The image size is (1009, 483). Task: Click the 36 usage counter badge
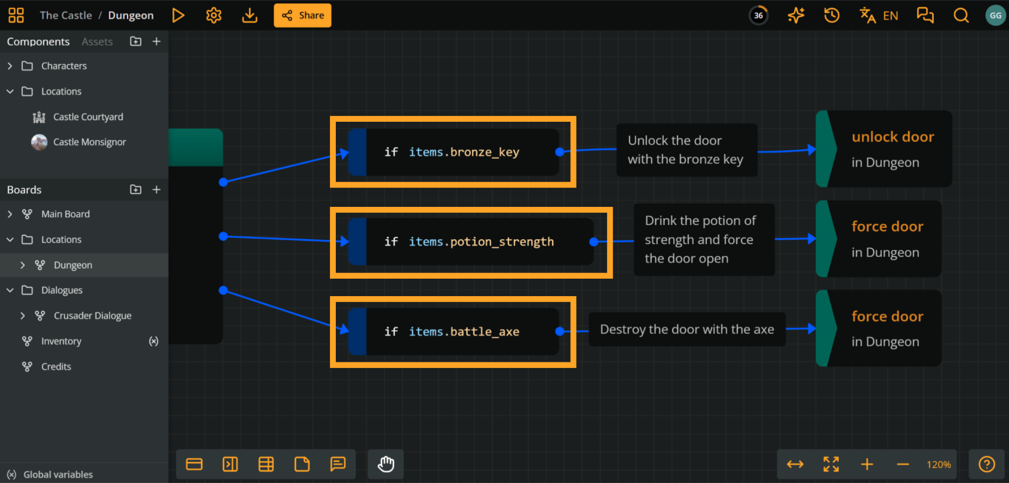pyautogui.click(x=758, y=15)
